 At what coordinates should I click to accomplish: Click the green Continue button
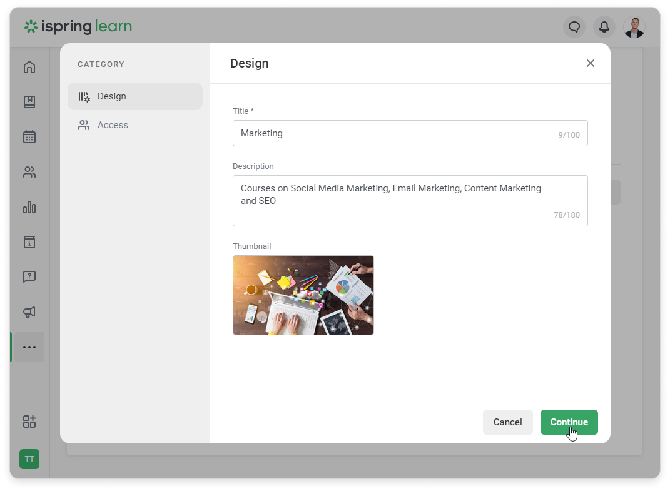pyautogui.click(x=569, y=422)
